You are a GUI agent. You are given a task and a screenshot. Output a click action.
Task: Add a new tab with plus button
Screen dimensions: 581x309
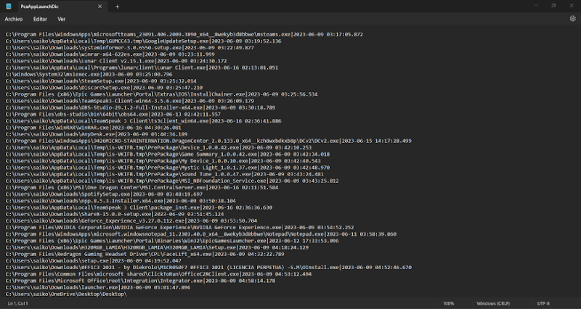(117, 7)
